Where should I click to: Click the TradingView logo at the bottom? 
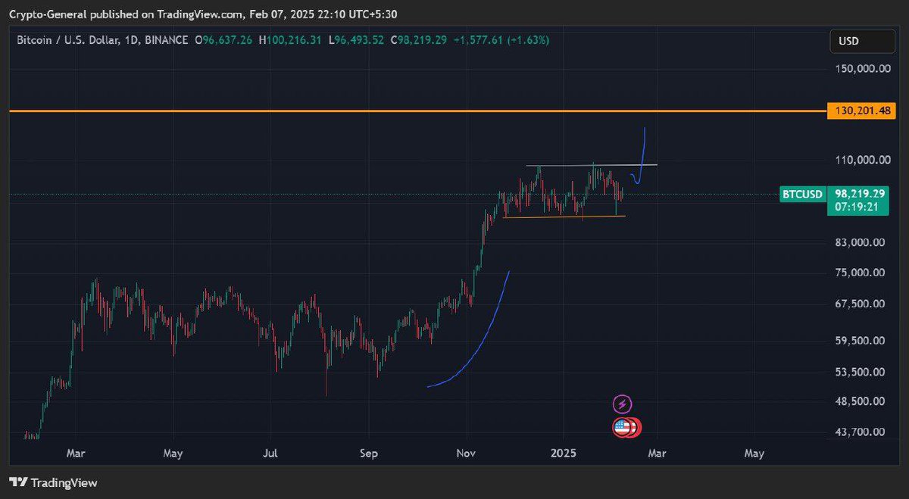click(53, 482)
